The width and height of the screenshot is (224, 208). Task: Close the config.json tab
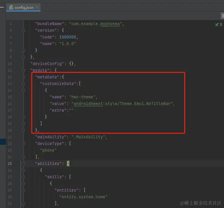click(37, 7)
